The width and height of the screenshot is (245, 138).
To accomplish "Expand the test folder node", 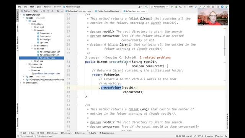I will (24, 77).
